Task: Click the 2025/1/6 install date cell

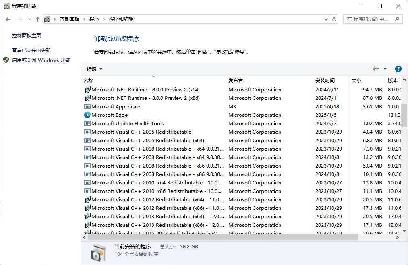Action: coord(326,115)
